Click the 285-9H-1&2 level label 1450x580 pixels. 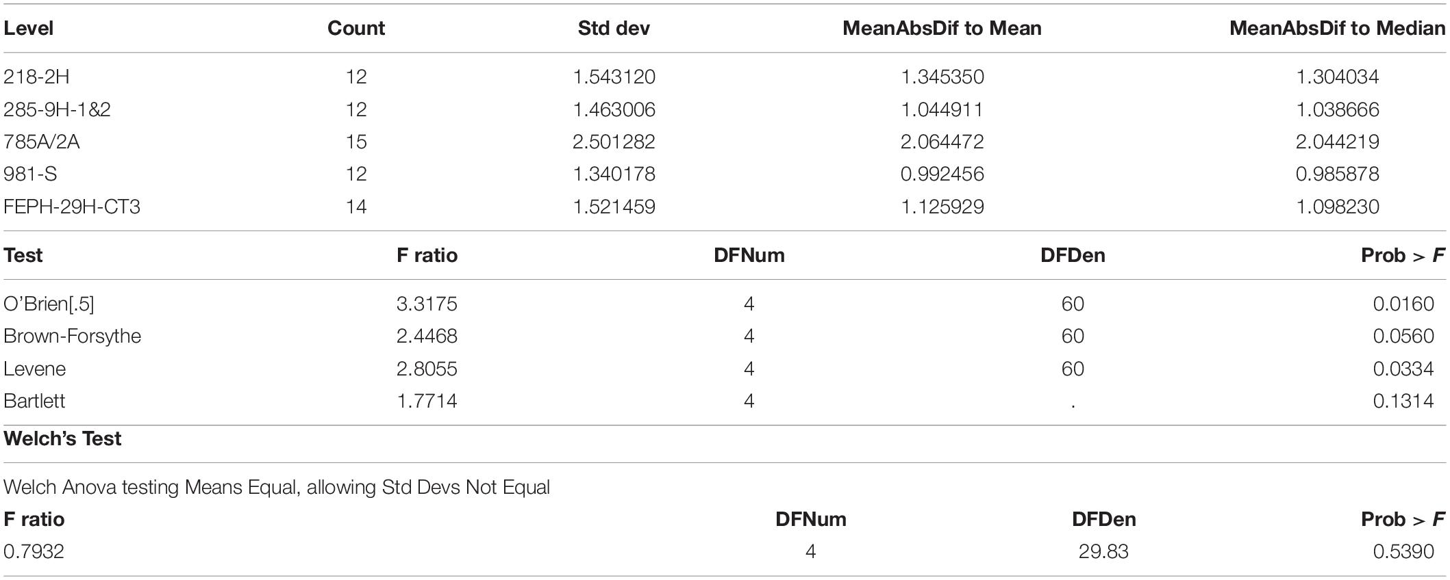(x=57, y=109)
